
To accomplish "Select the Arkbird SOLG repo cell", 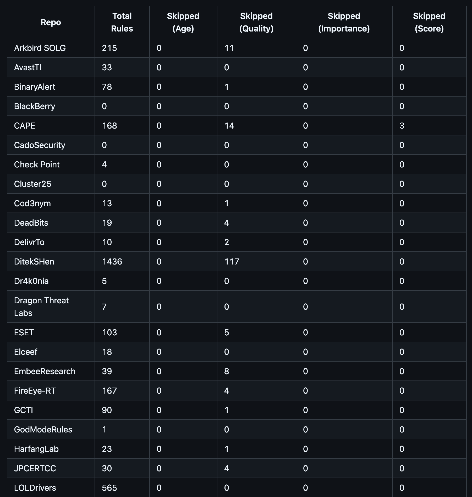I will (51, 48).
